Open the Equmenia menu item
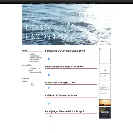Screen dimensions: 133x133 (42, 3)
